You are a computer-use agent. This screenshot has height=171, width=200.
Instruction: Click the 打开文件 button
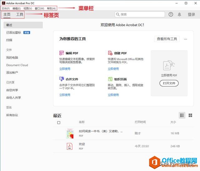pos(169,83)
